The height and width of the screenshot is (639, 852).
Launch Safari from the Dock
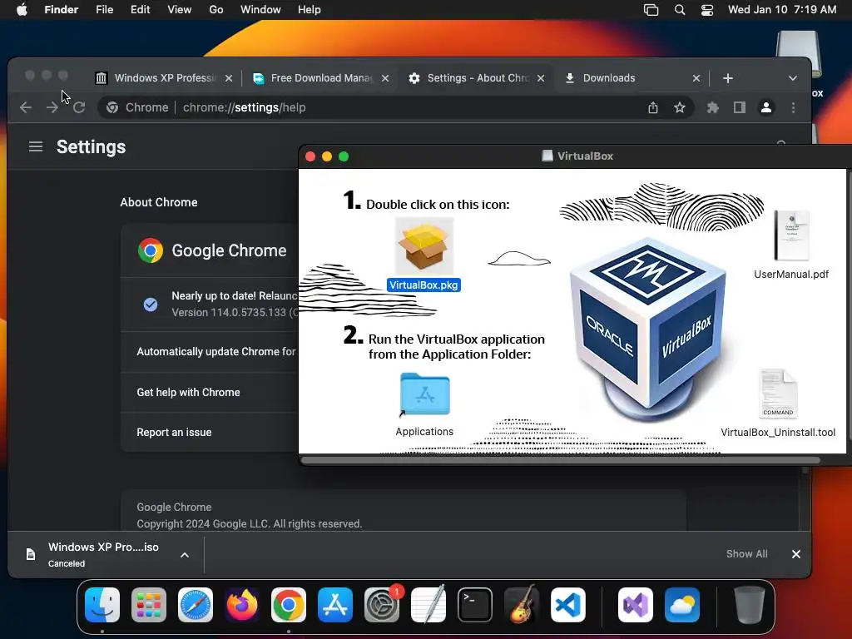196,605
